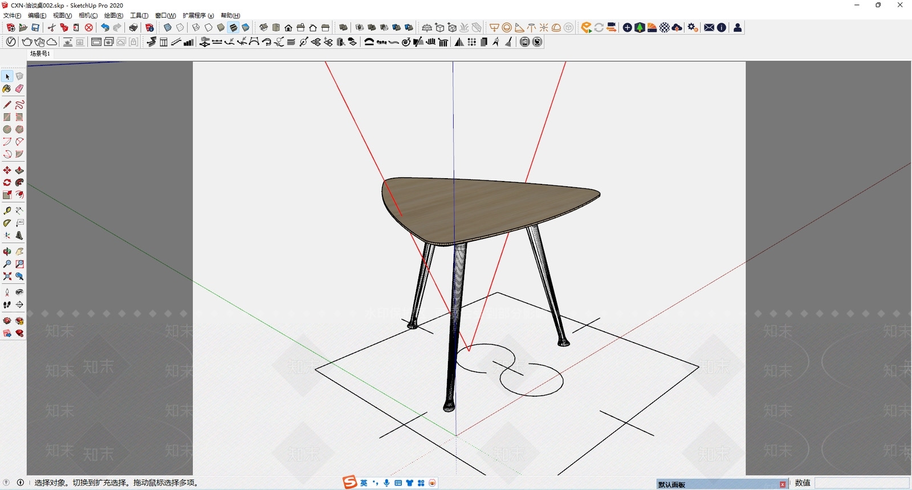Open the 相机(C) menu
The width and height of the screenshot is (912, 490).
(x=88, y=15)
